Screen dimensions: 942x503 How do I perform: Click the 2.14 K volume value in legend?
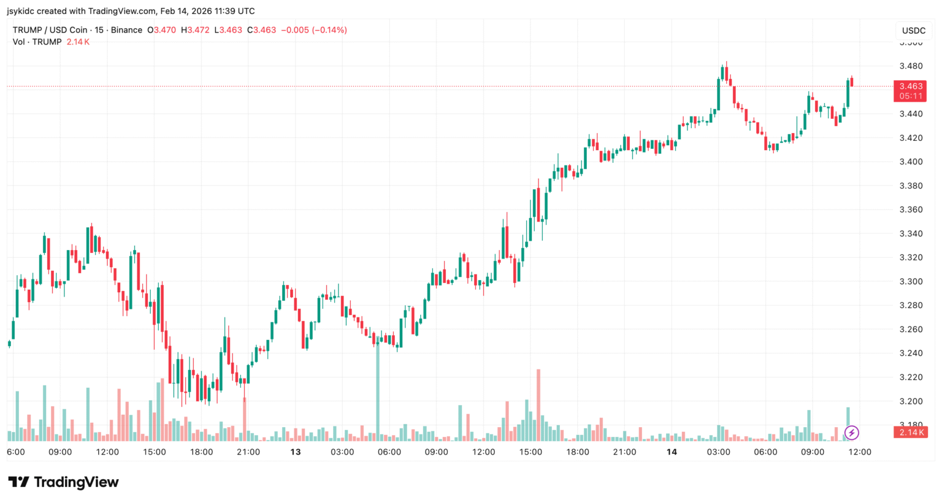pos(78,42)
